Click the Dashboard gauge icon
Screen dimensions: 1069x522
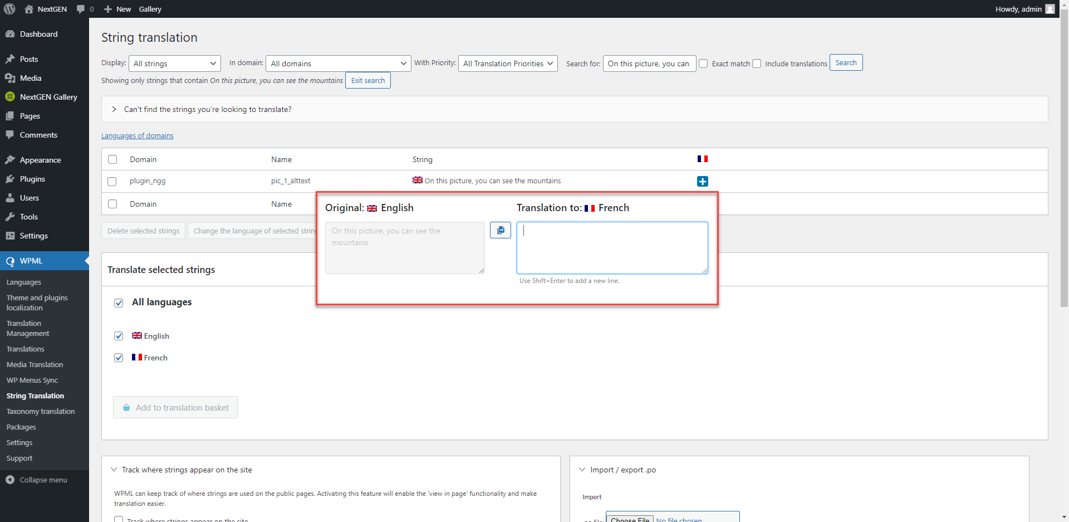(x=10, y=34)
